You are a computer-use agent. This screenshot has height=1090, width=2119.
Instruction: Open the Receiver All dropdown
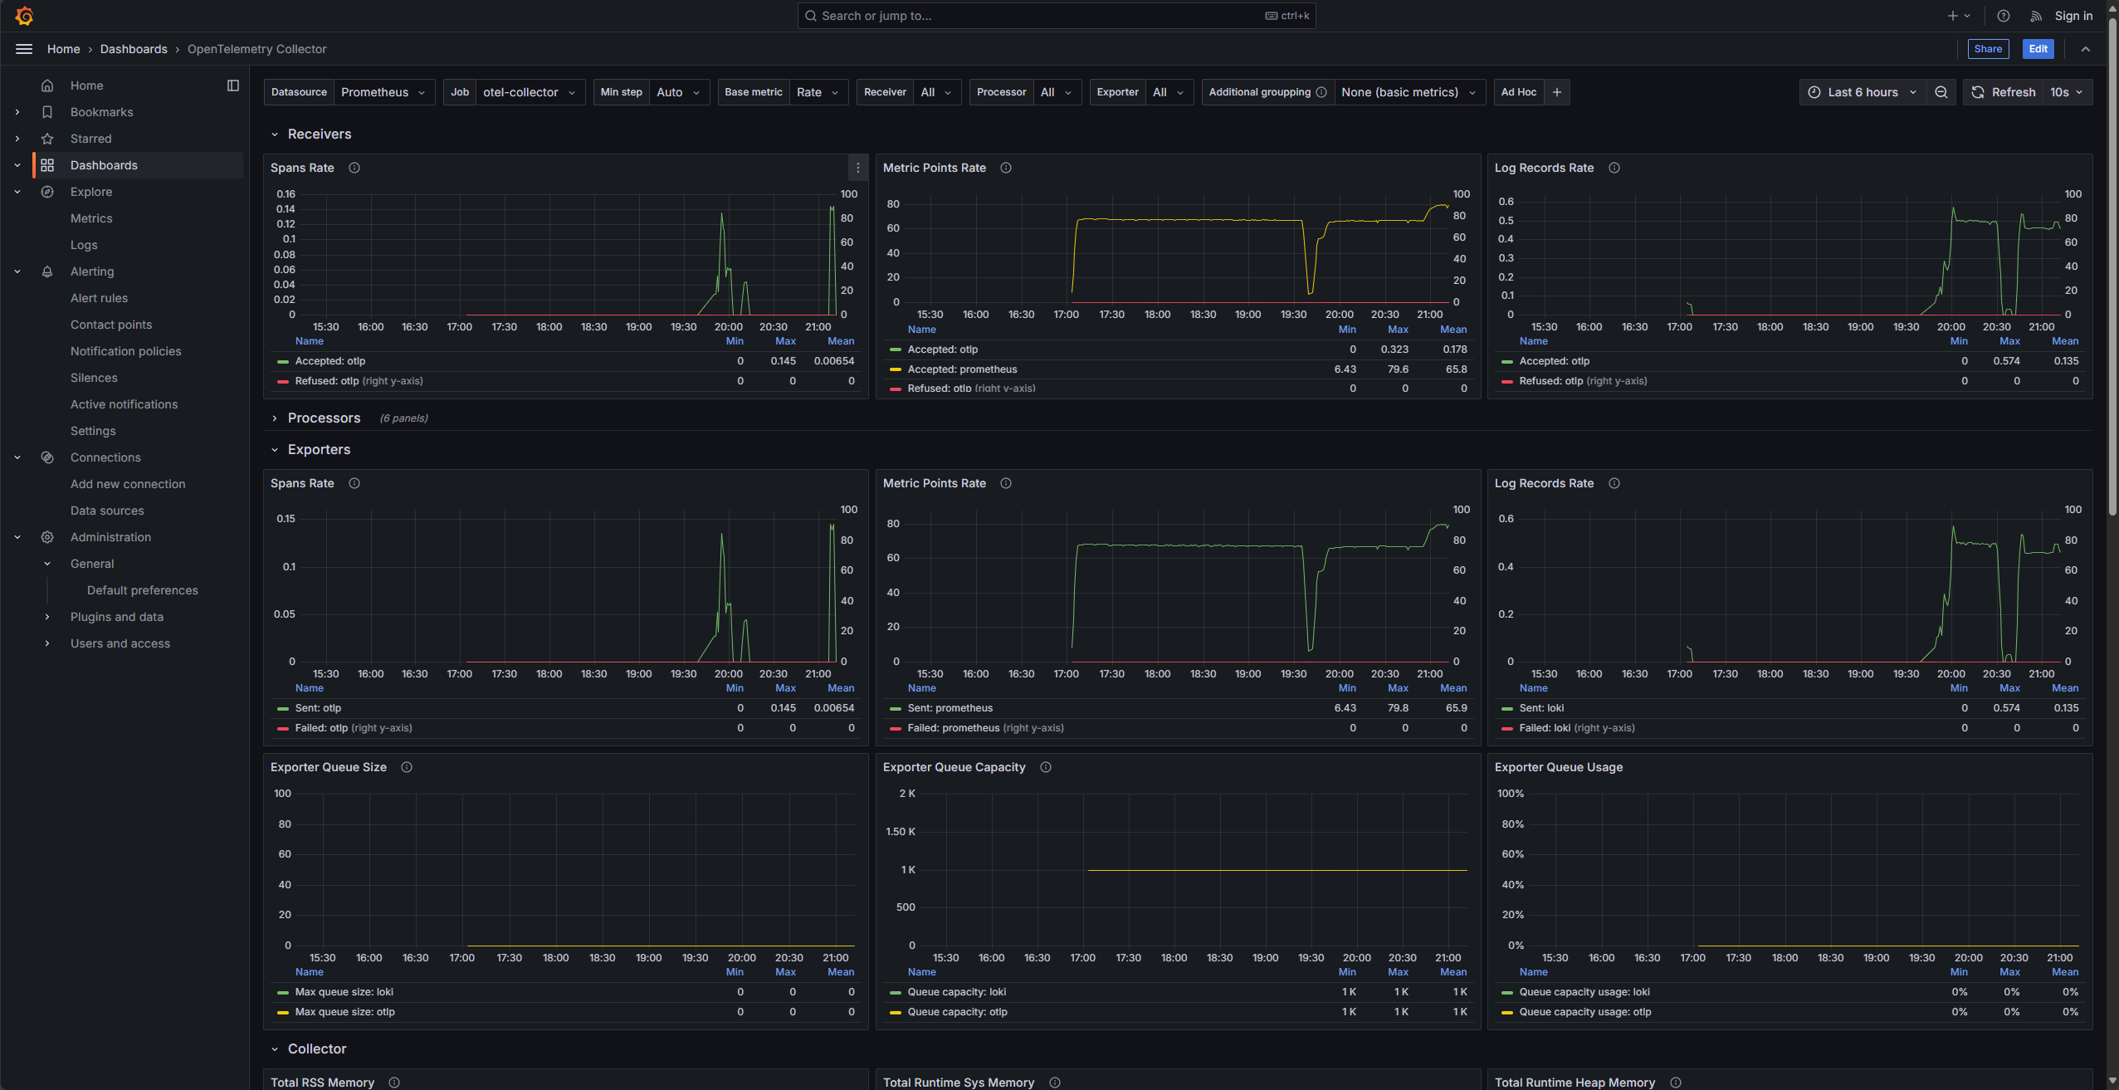point(936,92)
